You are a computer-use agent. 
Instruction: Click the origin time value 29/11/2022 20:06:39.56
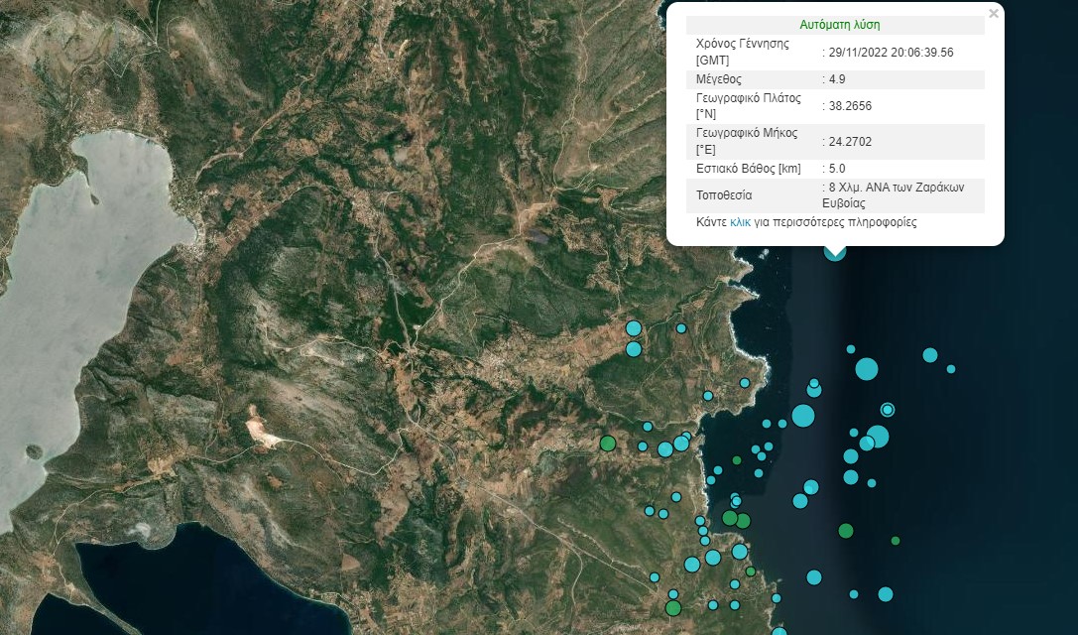(891, 52)
